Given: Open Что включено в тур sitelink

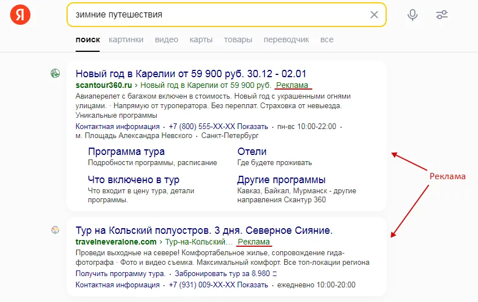Looking at the screenshot, I should tap(134, 180).
